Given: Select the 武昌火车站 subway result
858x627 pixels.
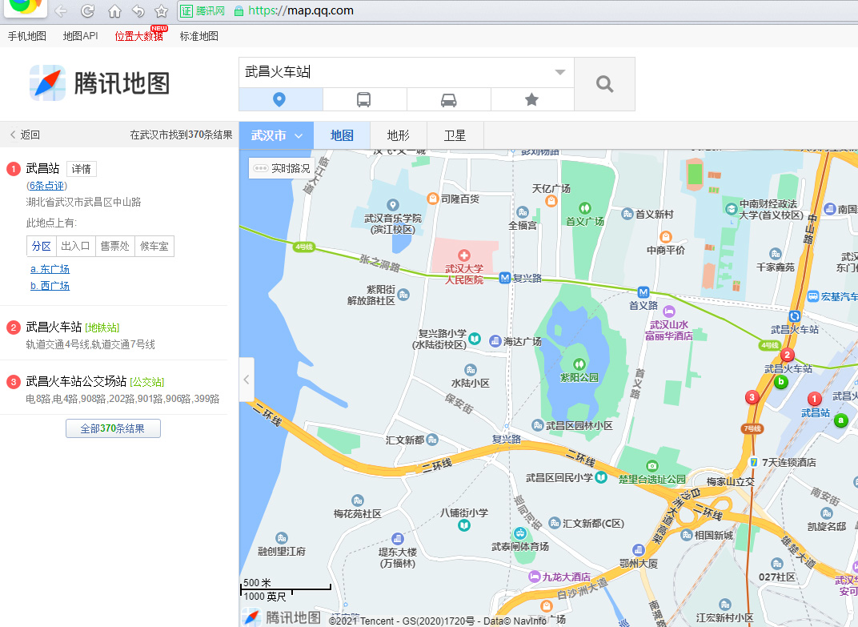Looking at the screenshot, I should tap(54, 327).
